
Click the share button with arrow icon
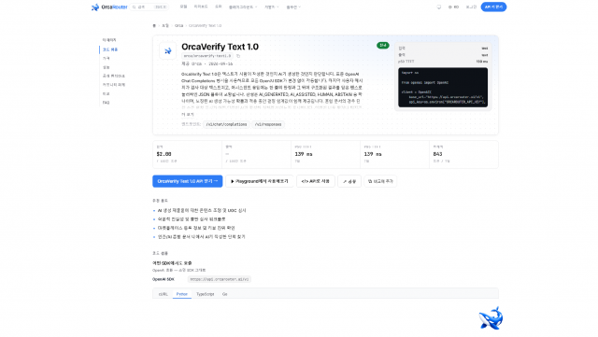[349, 181]
